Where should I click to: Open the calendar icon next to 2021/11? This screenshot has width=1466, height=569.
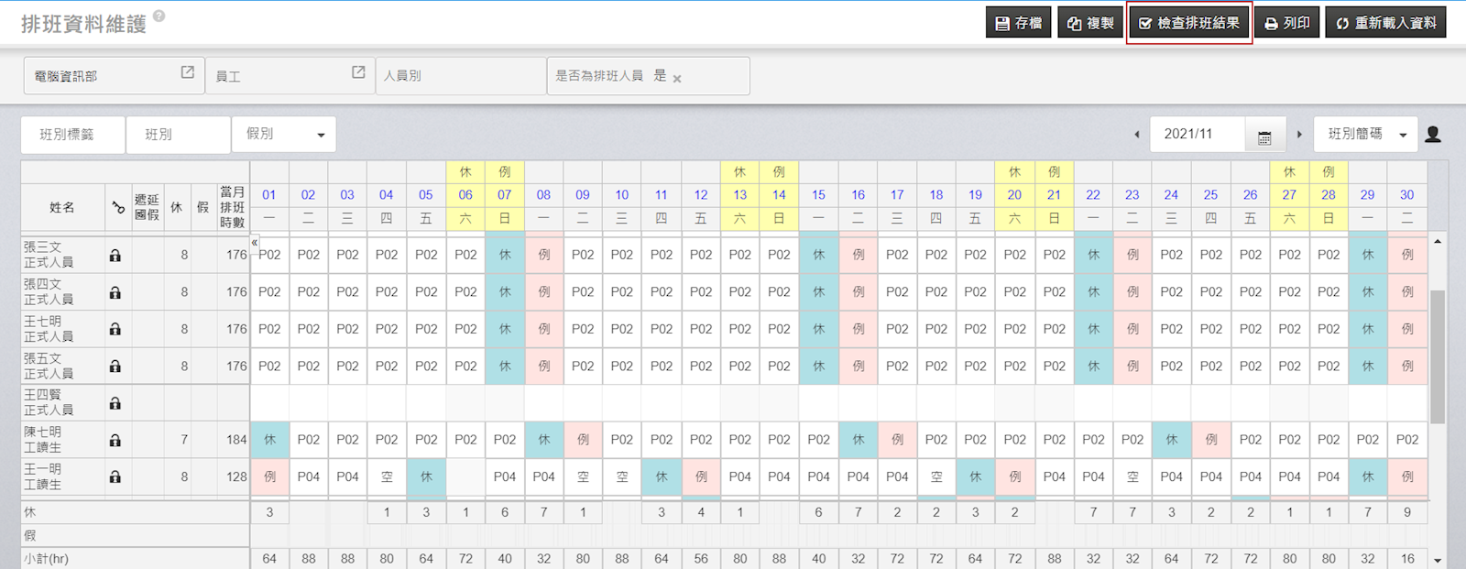tap(1264, 136)
